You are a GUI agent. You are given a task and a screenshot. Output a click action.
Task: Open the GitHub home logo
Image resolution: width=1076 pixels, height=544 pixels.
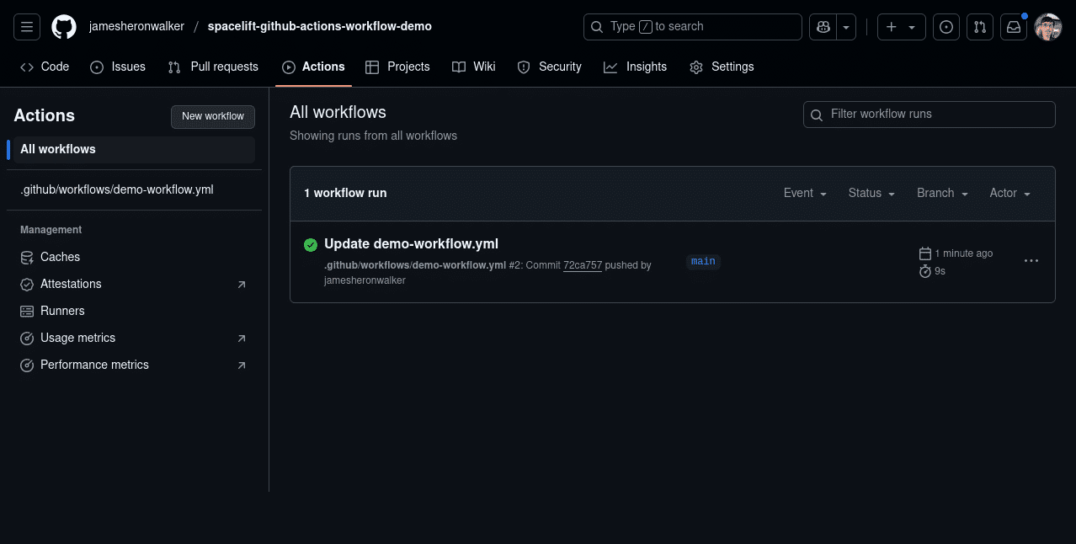(x=63, y=26)
